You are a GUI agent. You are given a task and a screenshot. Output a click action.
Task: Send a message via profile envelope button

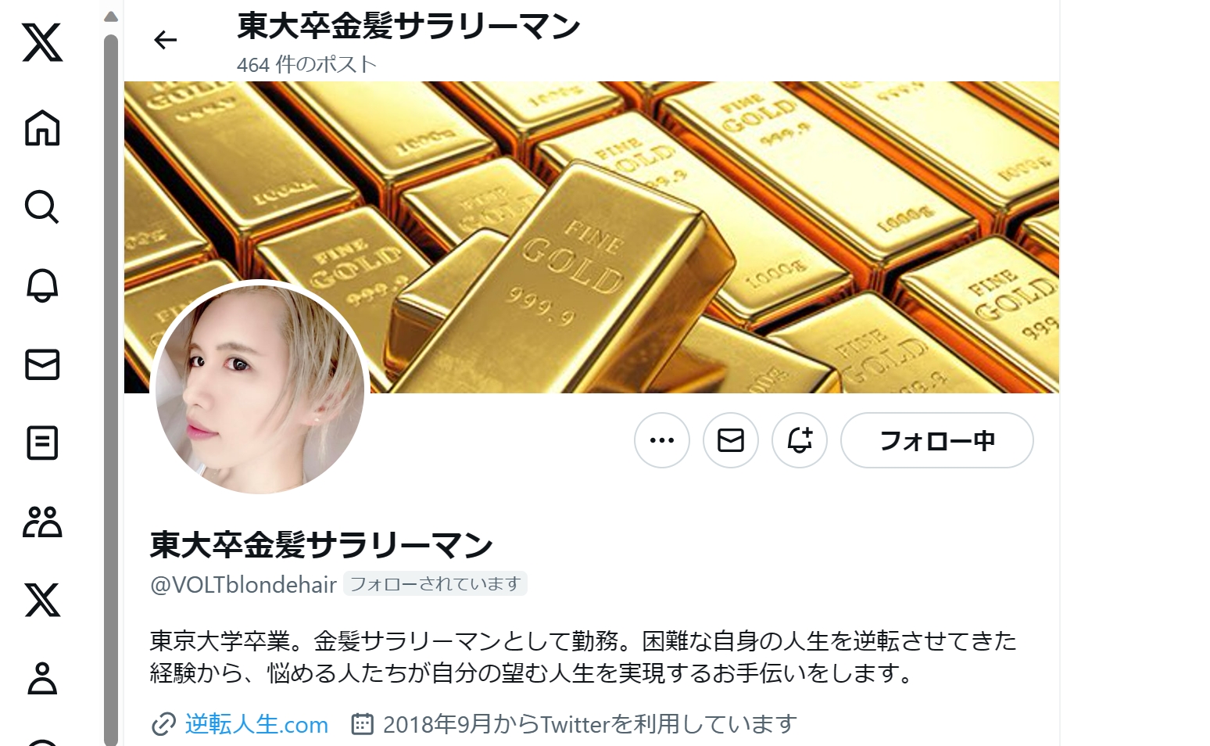pyautogui.click(x=731, y=440)
